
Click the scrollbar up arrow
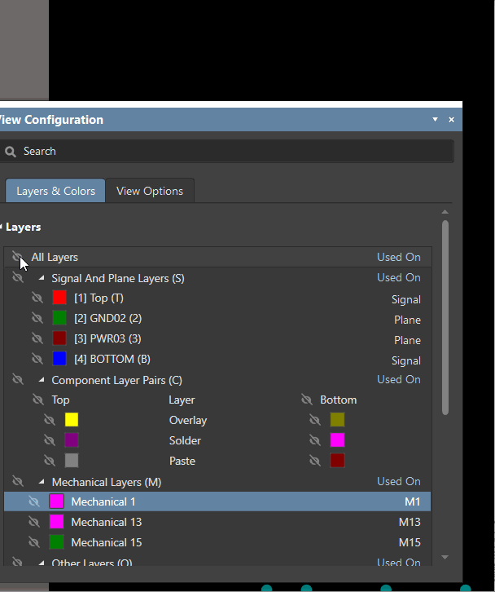click(x=445, y=212)
